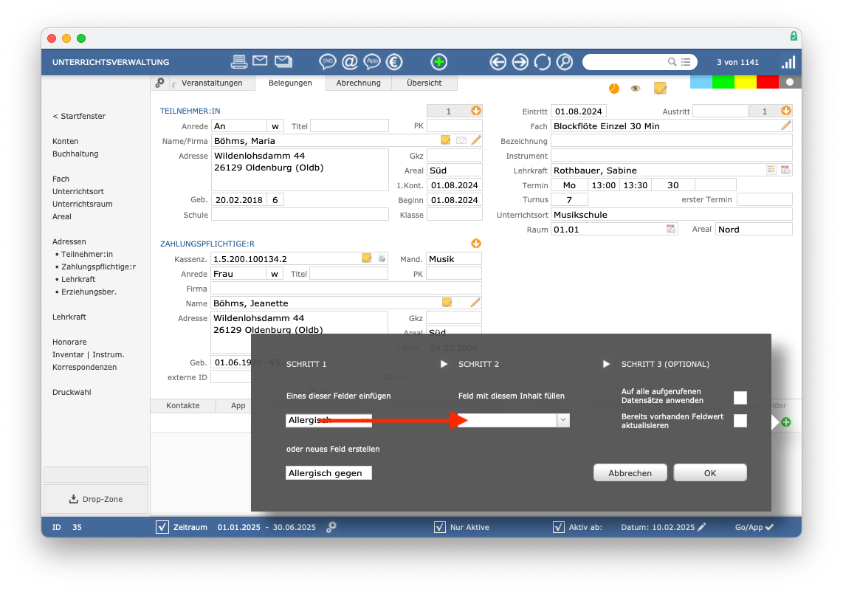This screenshot has height=592, width=843.
Task: Enable 'Auf alle aufgerufenen Datensätze anwenden' checkbox
Action: (740, 397)
